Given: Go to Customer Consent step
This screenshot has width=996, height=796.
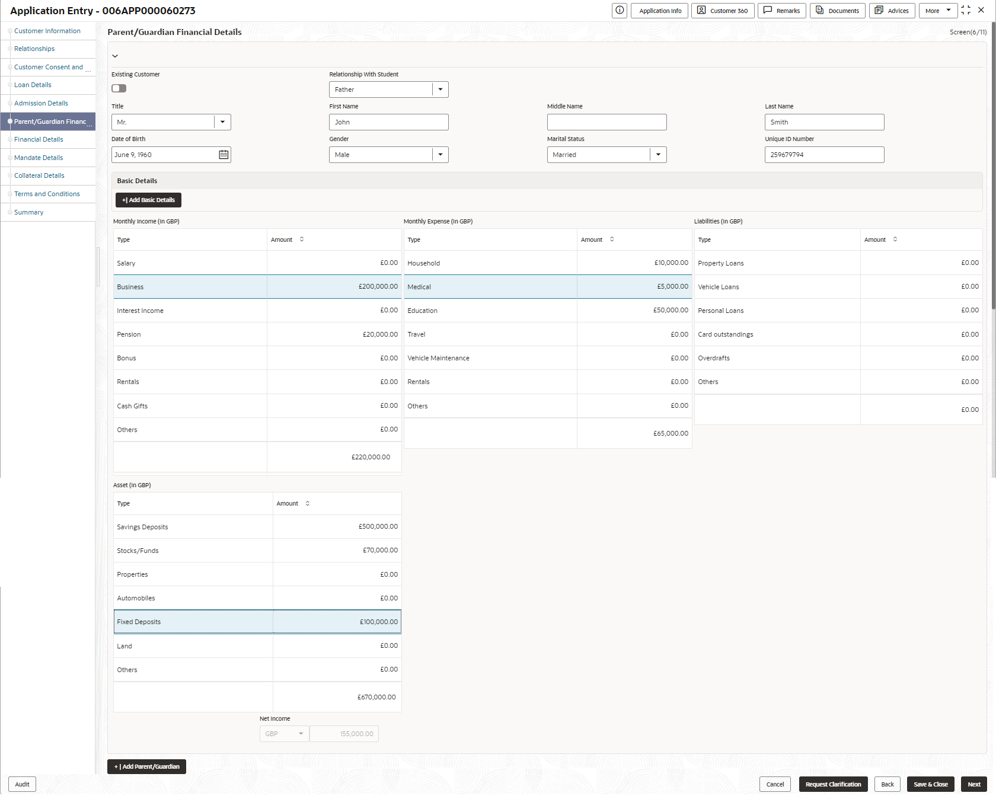Looking at the screenshot, I should coord(49,67).
